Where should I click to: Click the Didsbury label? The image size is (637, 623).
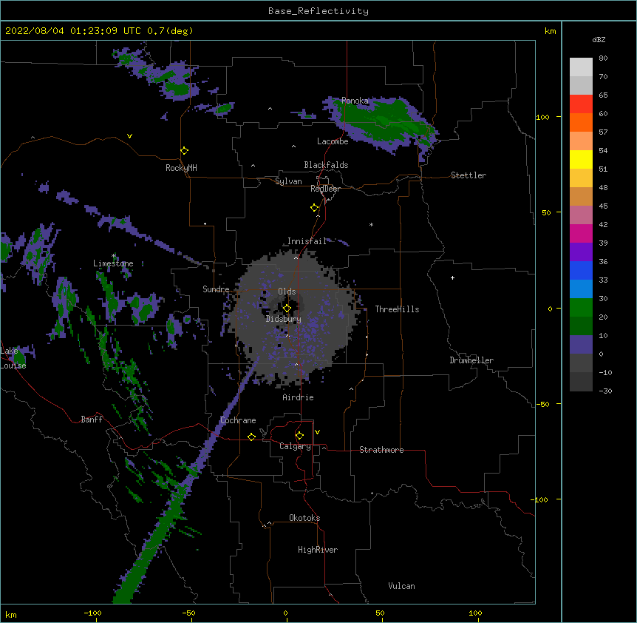284,319
